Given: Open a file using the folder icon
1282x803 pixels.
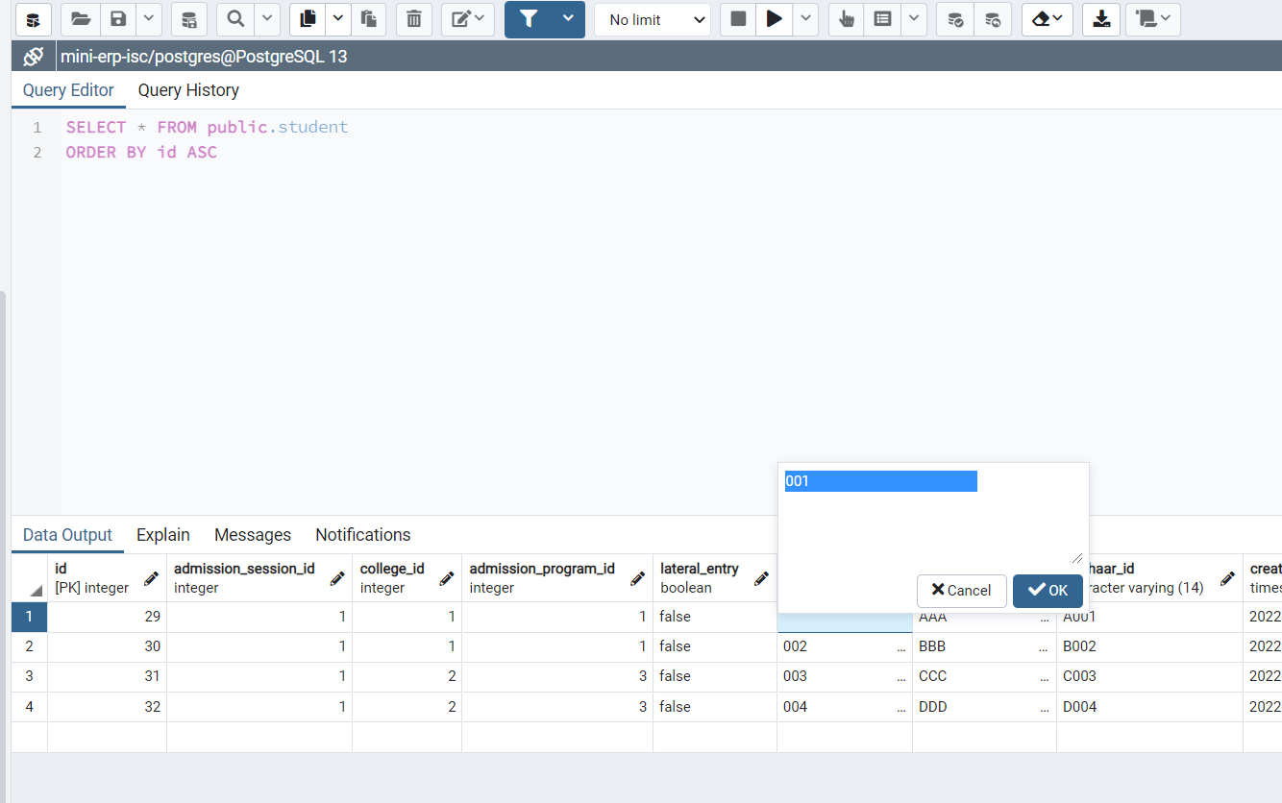Looking at the screenshot, I should pyautogui.click(x=80, y=19).
